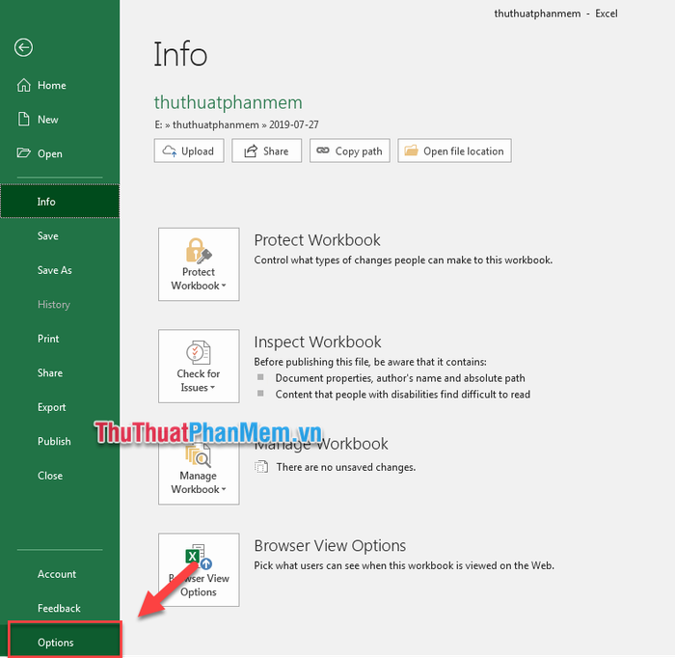The width and height of the screenshot is (675, 658).
Task: Open the Account page
Action: pyautogui.click(x=60, y=574)
